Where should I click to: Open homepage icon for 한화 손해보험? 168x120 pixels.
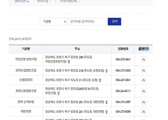tap(143, 102)
